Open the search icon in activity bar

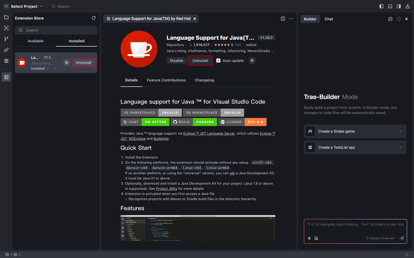6,28
